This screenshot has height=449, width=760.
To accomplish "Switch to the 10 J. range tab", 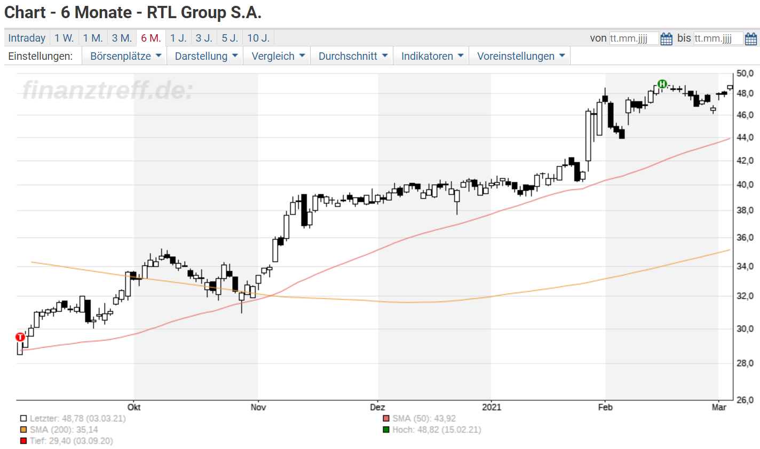I will [258, 38].
